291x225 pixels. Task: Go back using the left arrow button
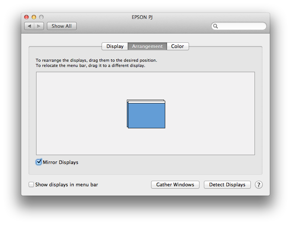[x=29, y=26]
